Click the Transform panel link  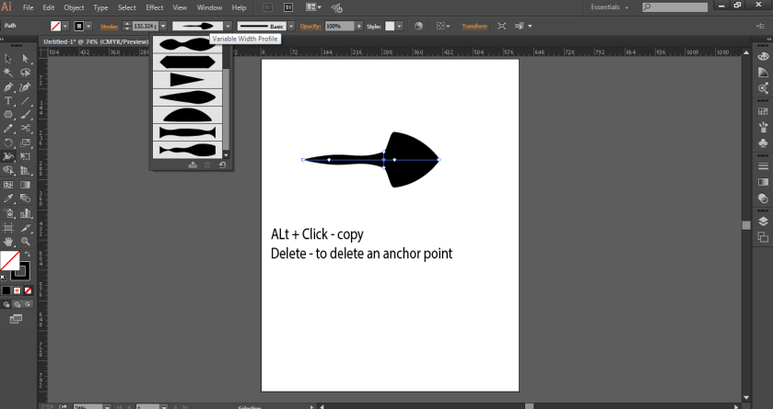tap(474, 26)
